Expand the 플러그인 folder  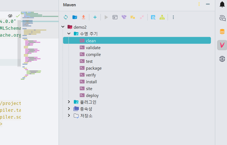tap(69, 102)
